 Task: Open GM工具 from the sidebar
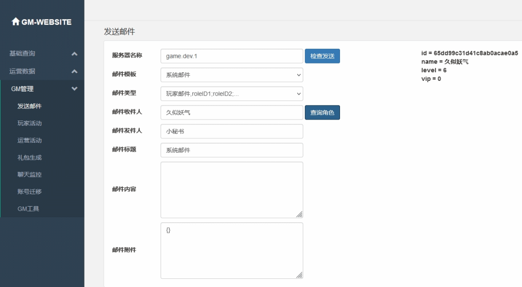(x=29, y=209)
